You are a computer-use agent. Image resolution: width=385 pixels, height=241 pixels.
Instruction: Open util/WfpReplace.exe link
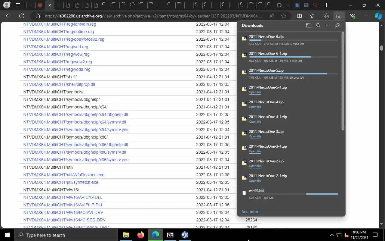click(x=64, y=175)
